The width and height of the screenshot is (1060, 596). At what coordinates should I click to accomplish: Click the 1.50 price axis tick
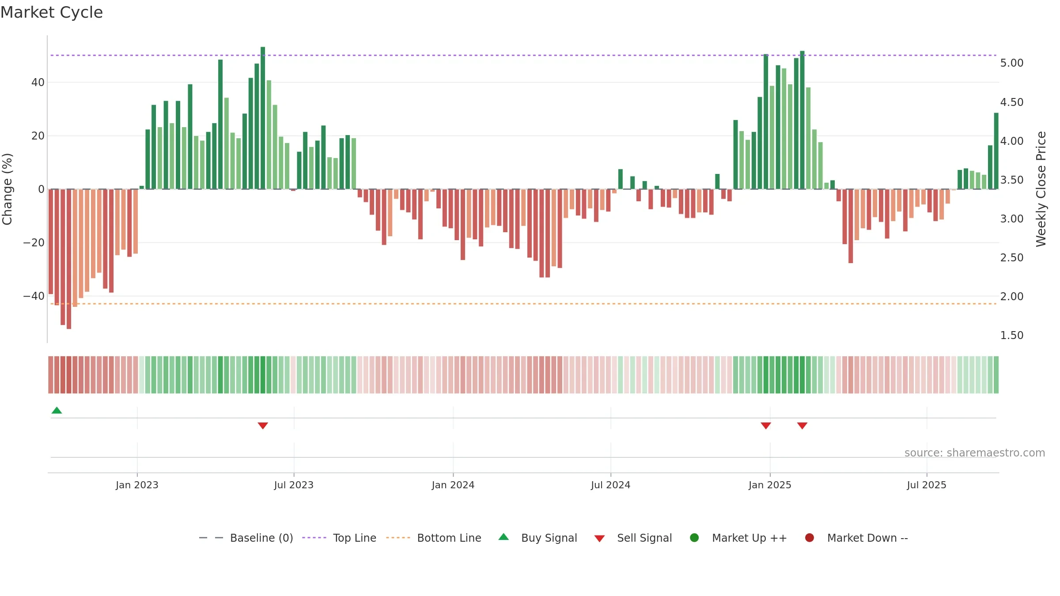(1012, 336)
